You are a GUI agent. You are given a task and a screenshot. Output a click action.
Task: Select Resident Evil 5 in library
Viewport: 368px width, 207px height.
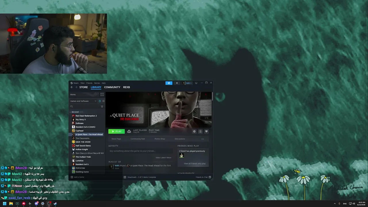(82, 164)
